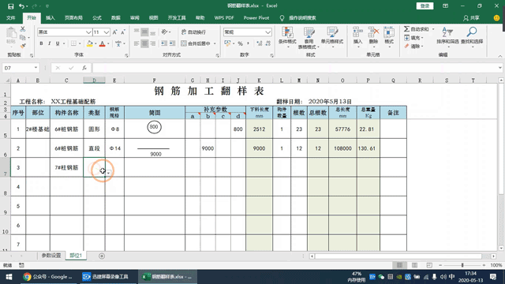505x284 pixels.
Task: Toggle italic formatting
Action: (49, 43)
